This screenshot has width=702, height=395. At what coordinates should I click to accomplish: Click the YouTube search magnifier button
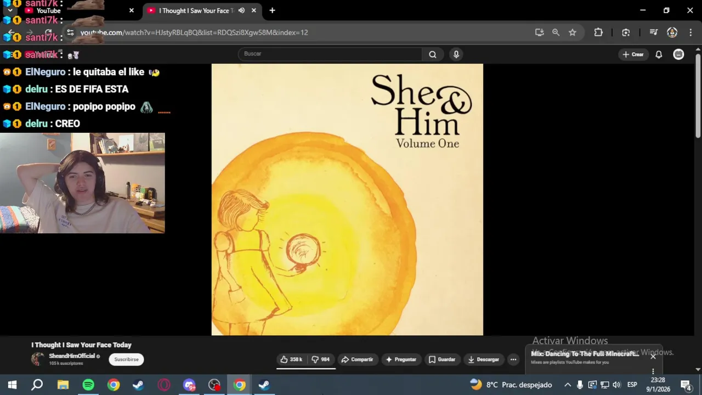(433, 54)
